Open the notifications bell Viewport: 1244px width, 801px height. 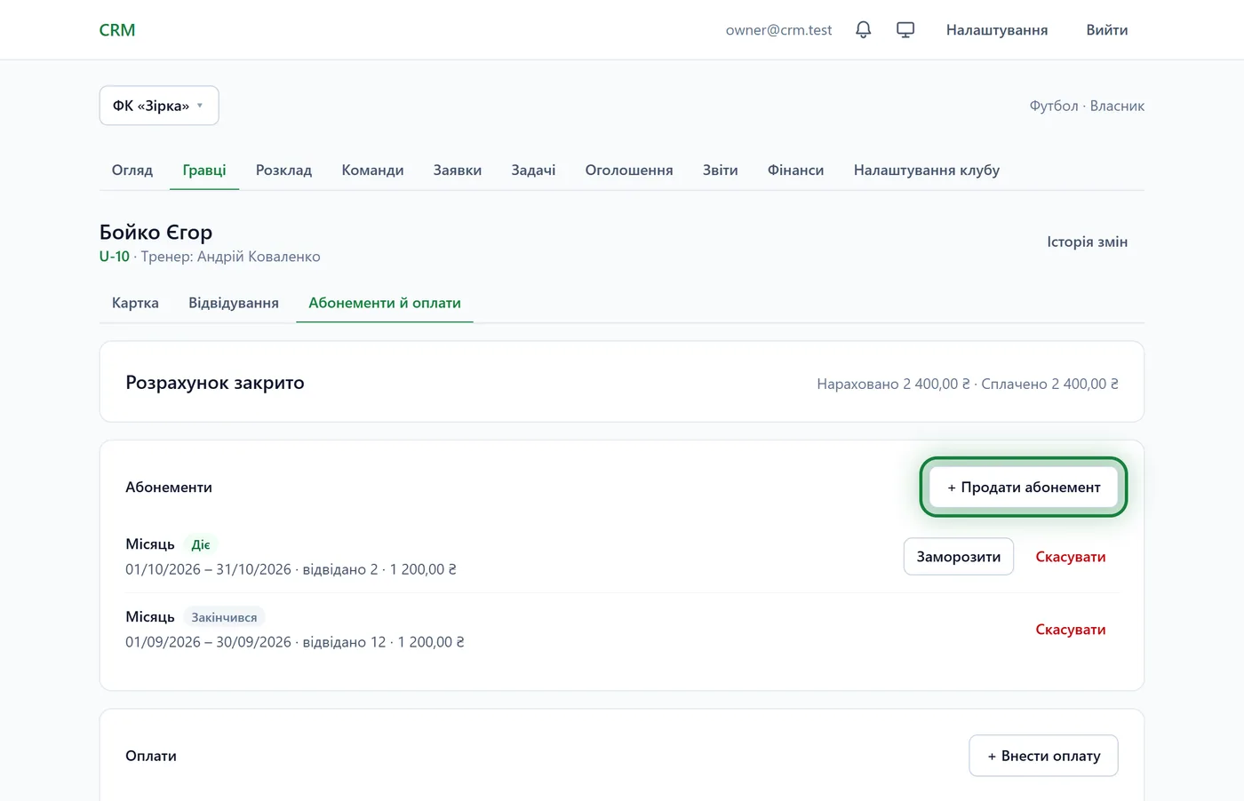pos(863,30)
